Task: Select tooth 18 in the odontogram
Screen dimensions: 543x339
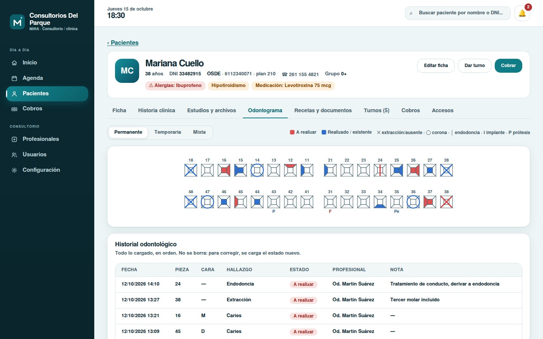Action: point(191,170)
